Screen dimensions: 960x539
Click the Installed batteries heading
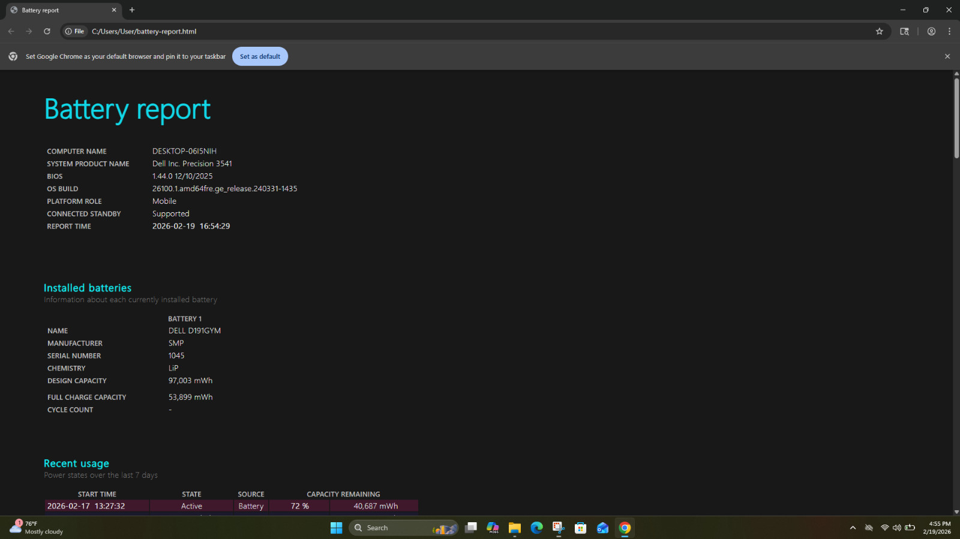88,288
